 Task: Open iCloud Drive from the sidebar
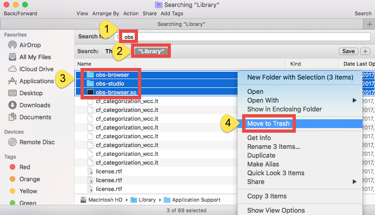31,69
